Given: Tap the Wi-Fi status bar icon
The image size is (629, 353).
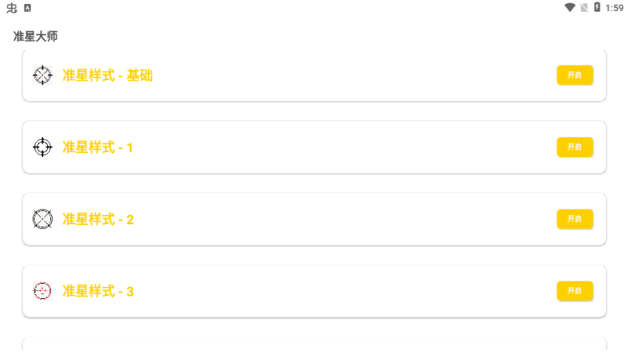Looking at the screenshot, I should coord(569,8).
